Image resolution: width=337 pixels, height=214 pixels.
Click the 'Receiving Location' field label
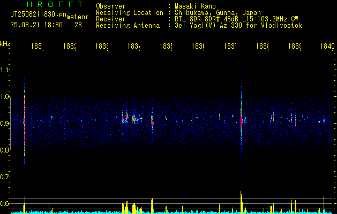(x=130, y=13)
